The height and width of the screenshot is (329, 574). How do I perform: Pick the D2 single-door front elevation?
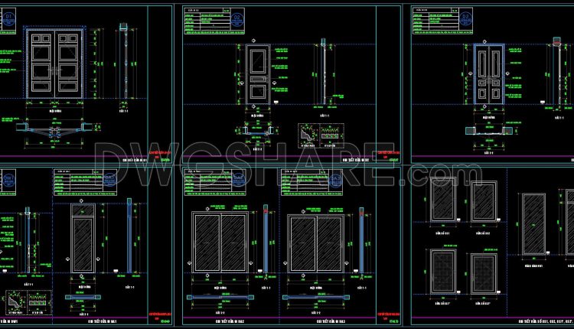(x=258, y=74)
